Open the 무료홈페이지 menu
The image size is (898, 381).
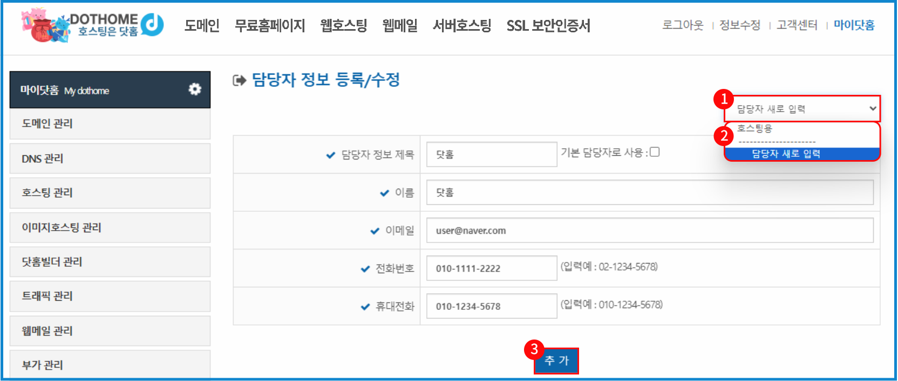(270, 25)
